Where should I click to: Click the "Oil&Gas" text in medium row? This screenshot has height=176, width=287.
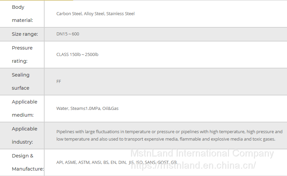tap(110, 109)
